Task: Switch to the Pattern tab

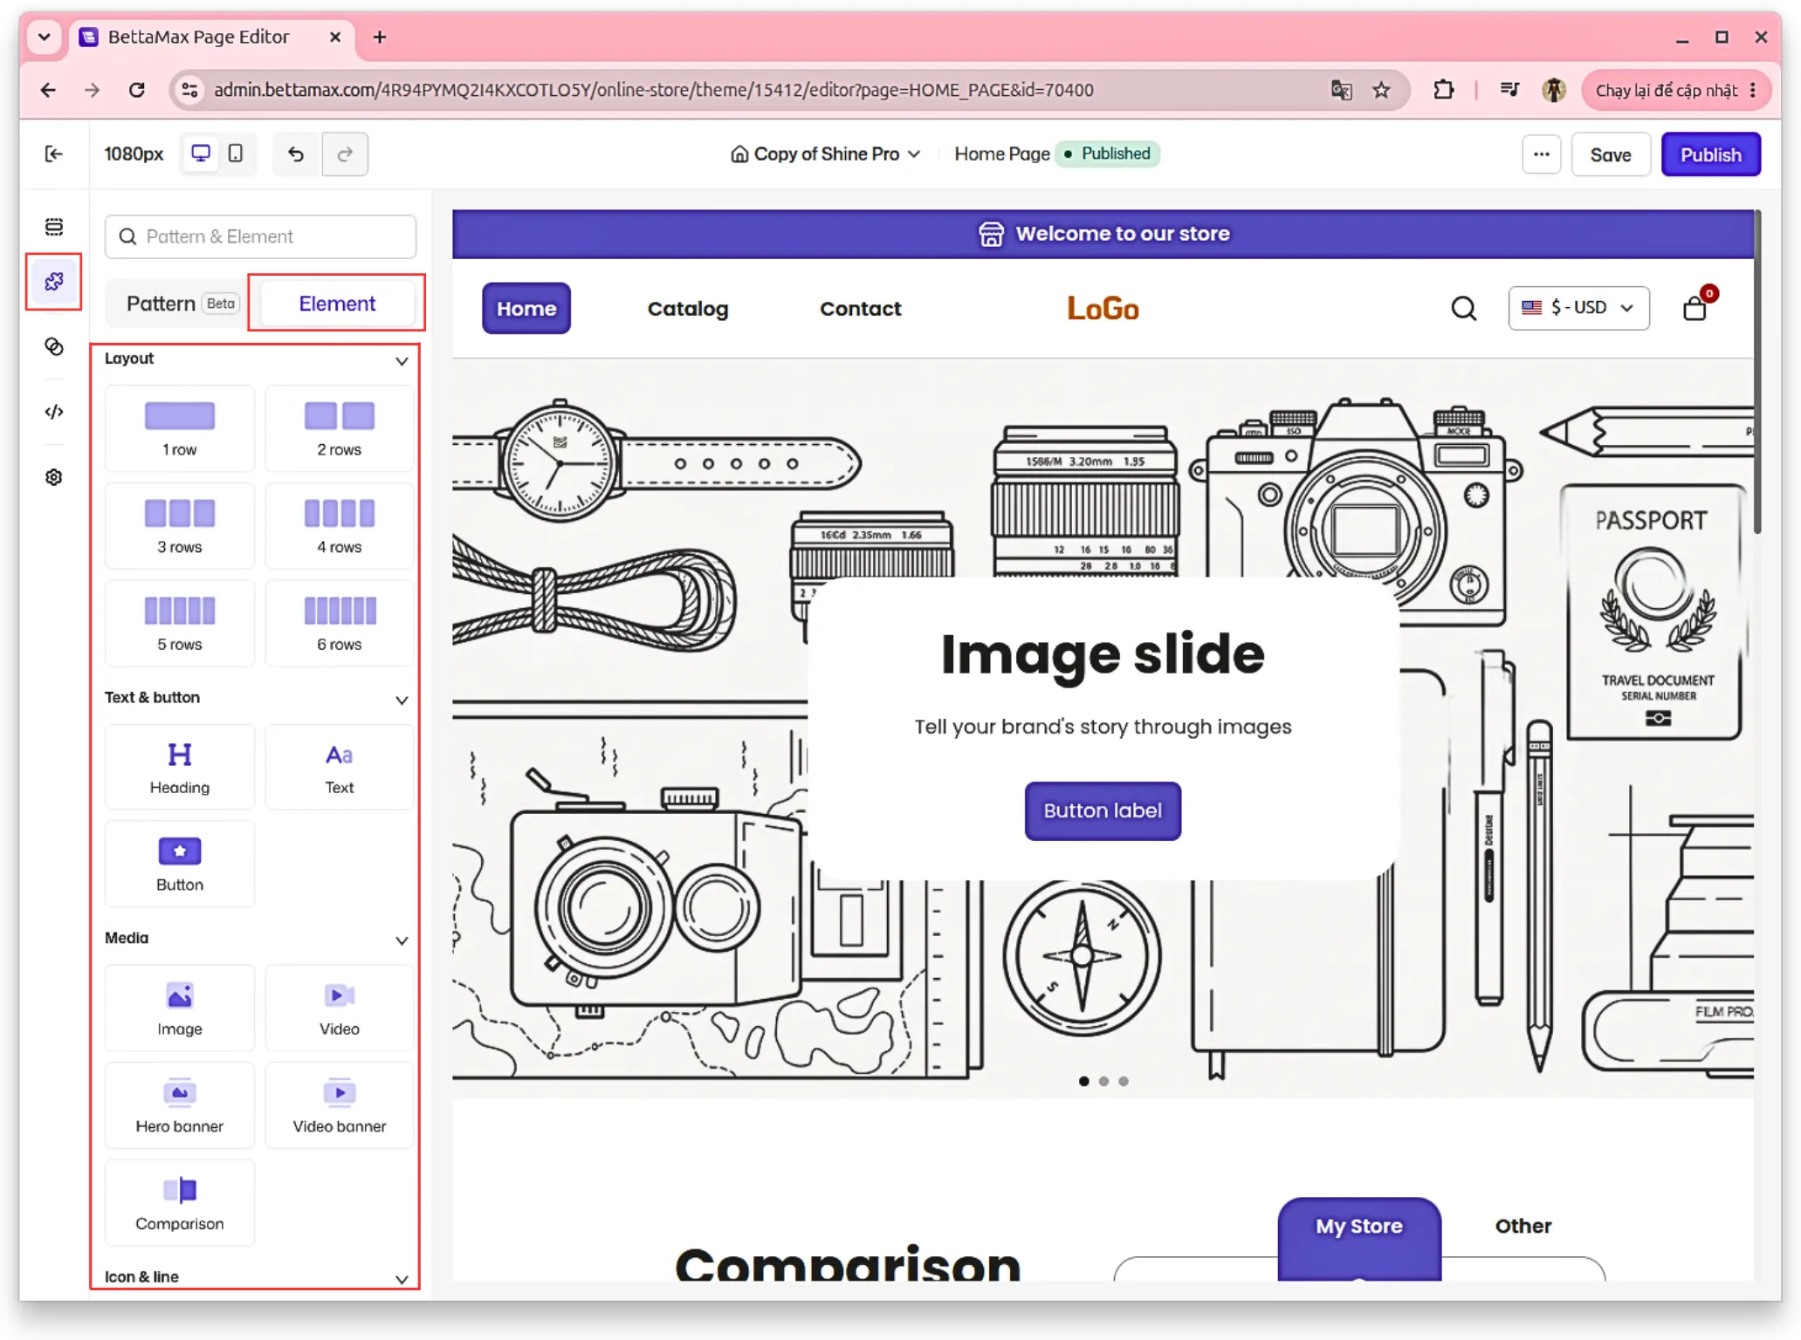Action: coord(181,304)
